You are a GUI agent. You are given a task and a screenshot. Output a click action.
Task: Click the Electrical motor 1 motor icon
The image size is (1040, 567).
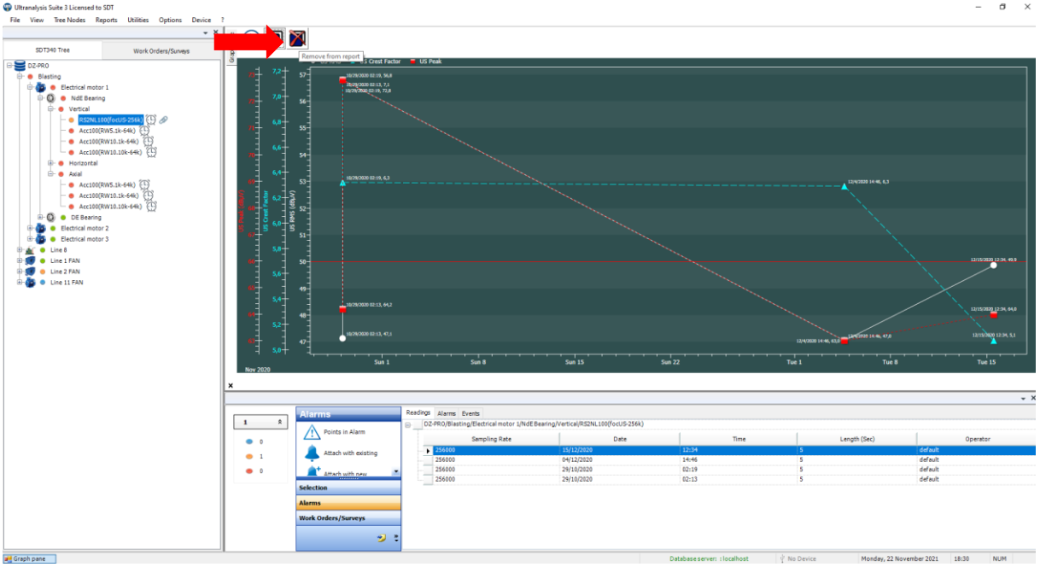point(40,87)
